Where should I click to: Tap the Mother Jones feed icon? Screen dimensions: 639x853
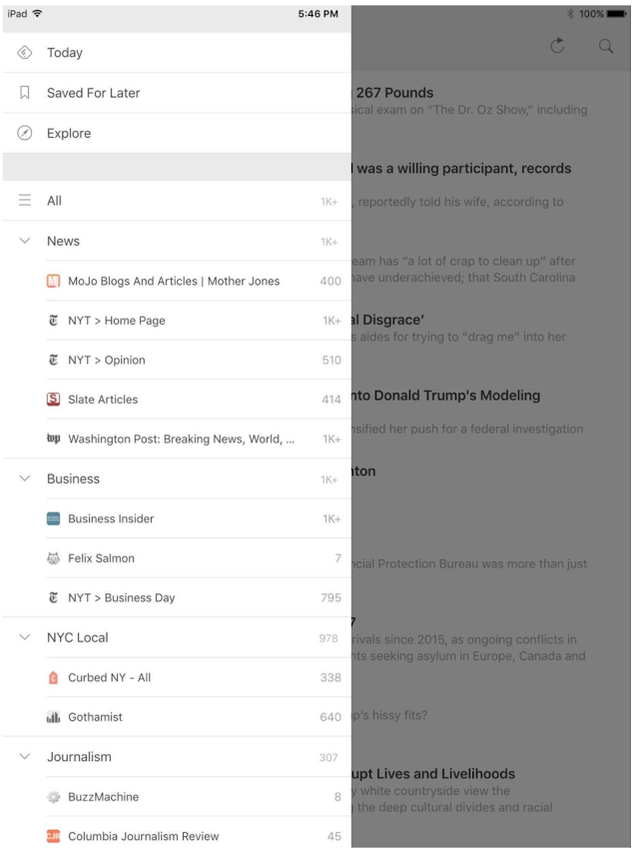click(54, 281)
